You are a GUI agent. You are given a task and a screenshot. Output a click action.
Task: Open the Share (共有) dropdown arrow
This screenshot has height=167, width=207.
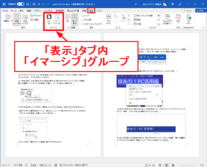(x=206, y=11)
